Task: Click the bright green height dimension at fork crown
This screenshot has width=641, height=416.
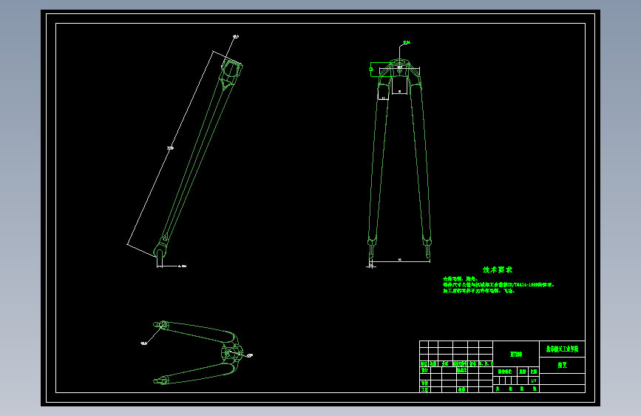Action: (x=371, y=70)
